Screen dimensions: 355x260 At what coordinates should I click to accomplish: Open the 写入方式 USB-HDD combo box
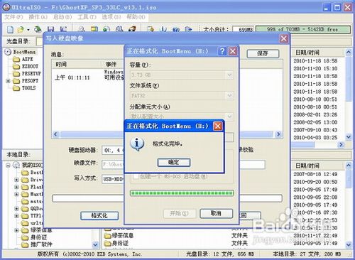pos(113,179)
